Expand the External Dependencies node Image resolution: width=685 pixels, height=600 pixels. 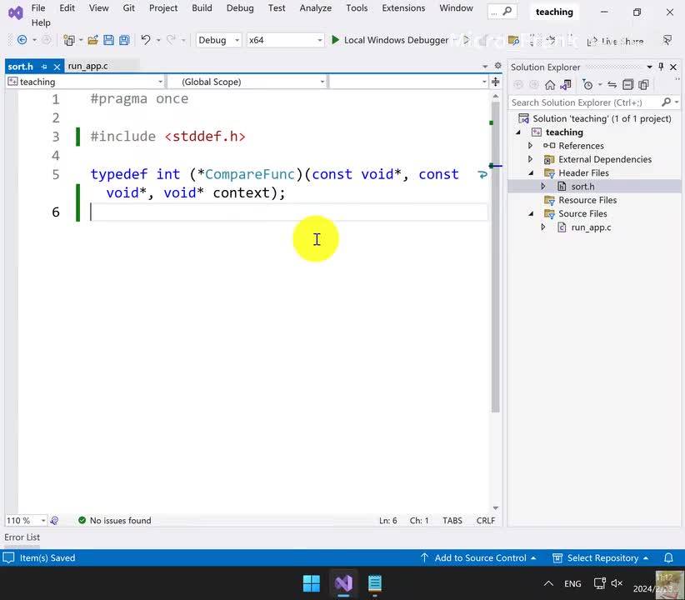pyautogui.click(x=530, y=159)
